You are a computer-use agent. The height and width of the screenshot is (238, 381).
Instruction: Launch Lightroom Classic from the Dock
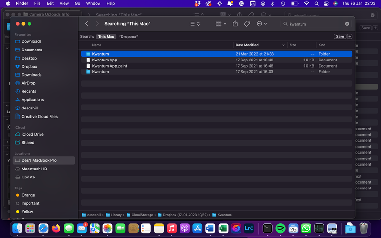[x=249, y=228]
